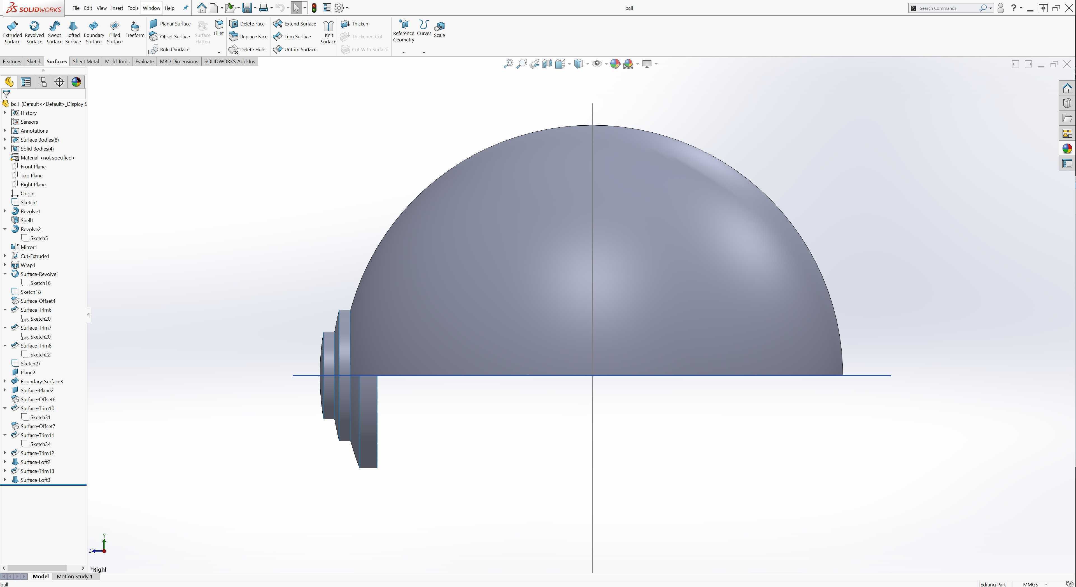
Task: Click the Scale tool
Action: click(x=439, y=30)
